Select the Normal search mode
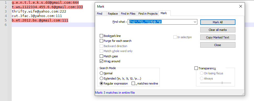The image size is (254, 101). coord(101,73)
